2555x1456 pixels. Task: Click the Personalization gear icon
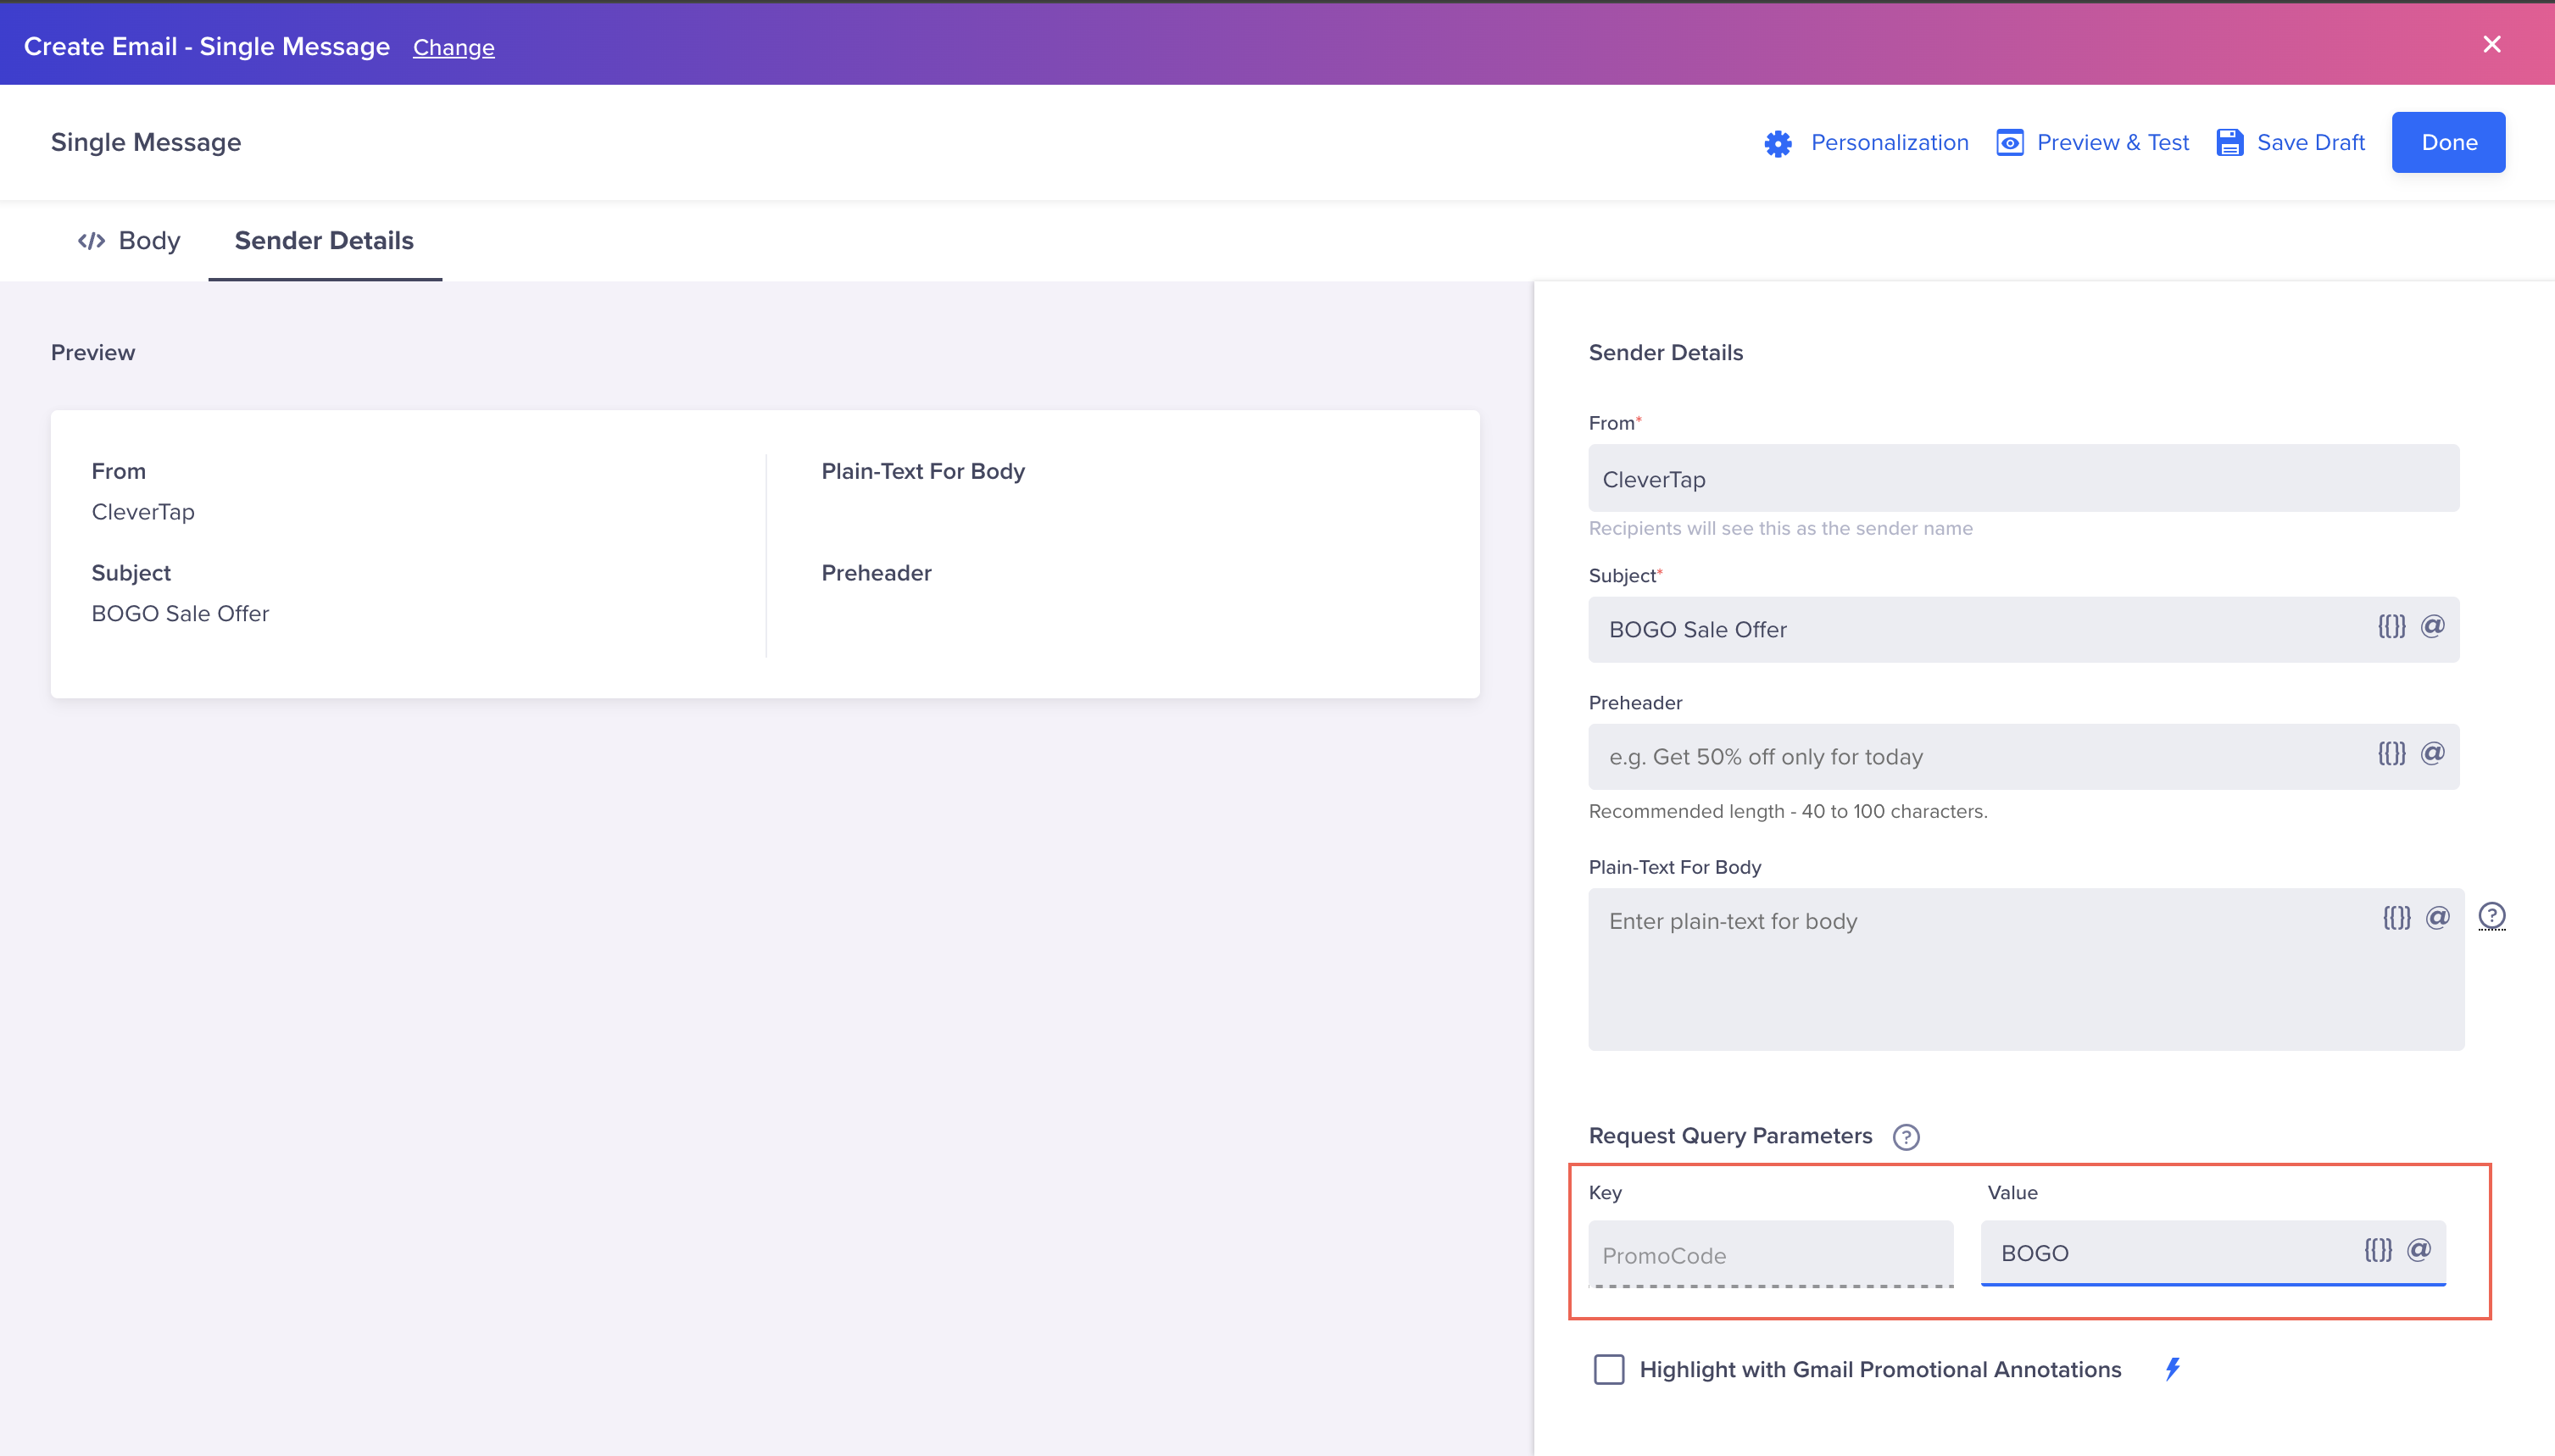coord(1777,143)
